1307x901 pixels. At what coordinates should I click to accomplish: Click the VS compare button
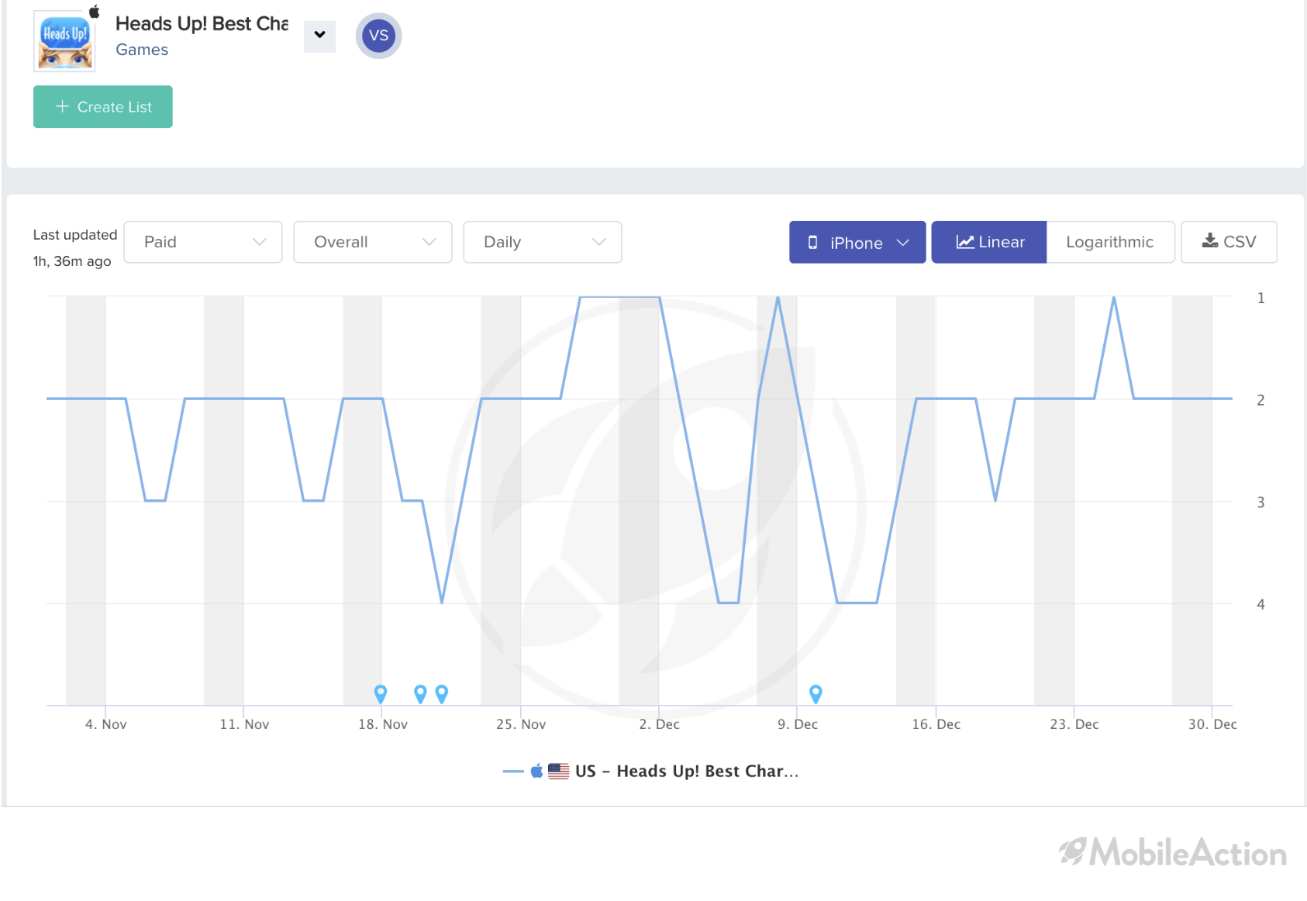(378, 36)
